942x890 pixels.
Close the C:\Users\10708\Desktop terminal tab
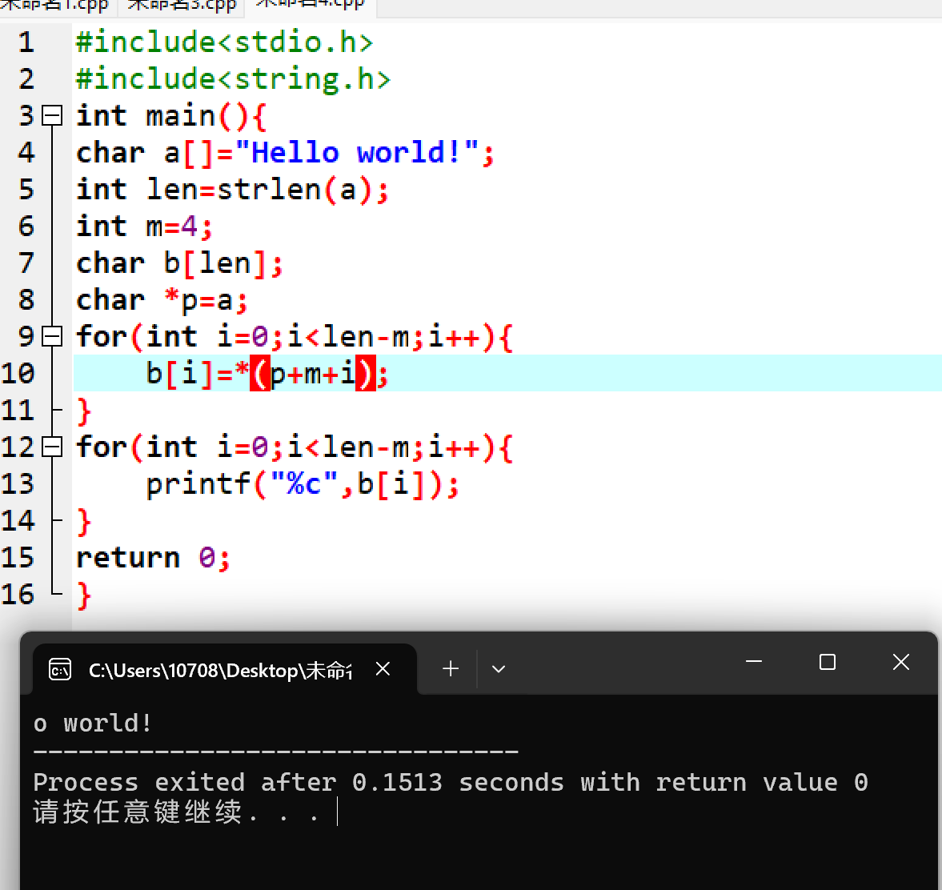point(383,668)
